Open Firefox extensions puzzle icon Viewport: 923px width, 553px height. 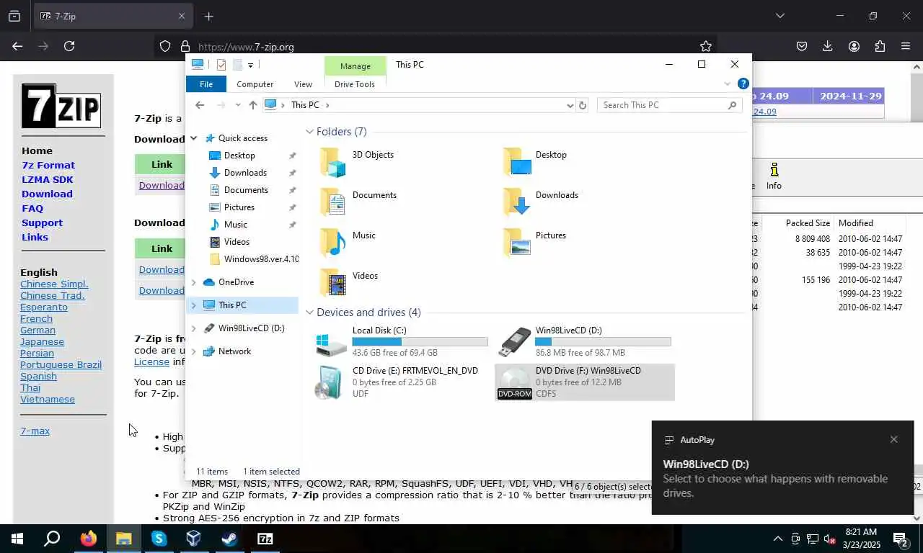point(880,46)
